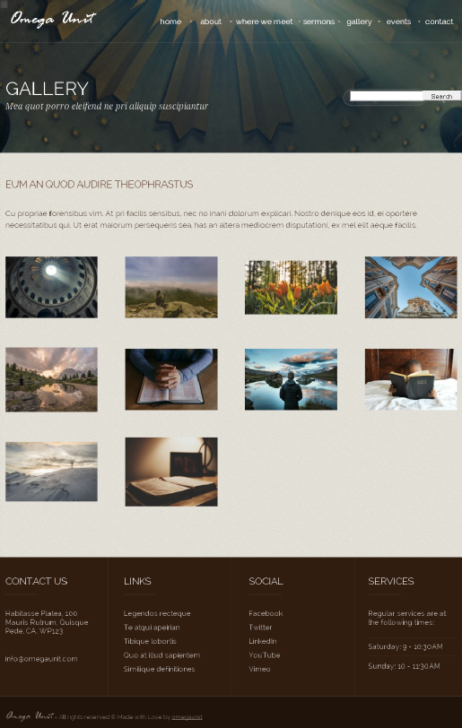Follow the YouTube link in footer
The image size is (462, 728).
tap(265, 655)
